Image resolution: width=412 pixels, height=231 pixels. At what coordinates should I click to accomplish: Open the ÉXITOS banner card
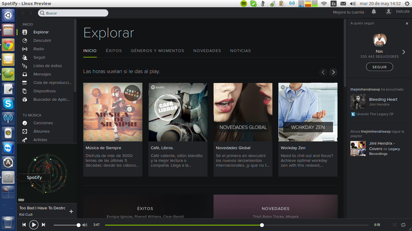tap(145, 207)
